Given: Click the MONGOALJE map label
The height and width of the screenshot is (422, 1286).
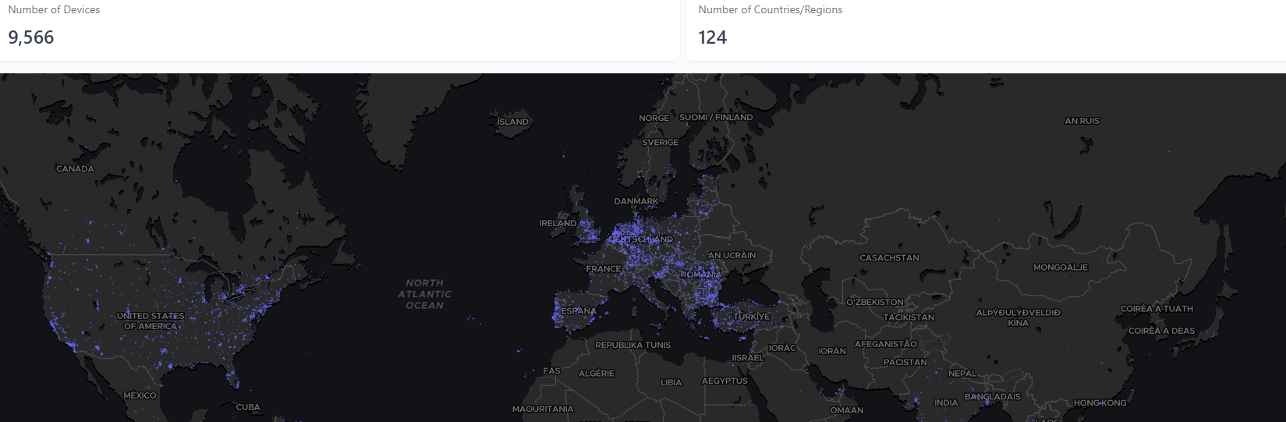Looking at the screenshot, I should pos(1061,268).
